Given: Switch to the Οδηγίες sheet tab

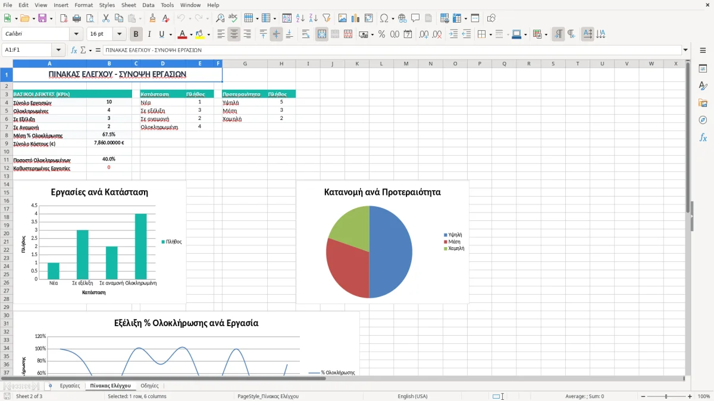Looking at the screenshot, I should tap(149, 386).
